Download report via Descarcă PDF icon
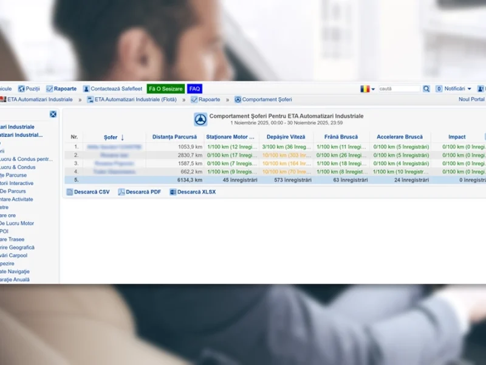Screen dimensions: 486x365 122,192
